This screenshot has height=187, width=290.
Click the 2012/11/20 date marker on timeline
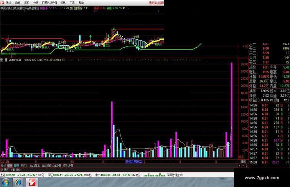(133, 162)
